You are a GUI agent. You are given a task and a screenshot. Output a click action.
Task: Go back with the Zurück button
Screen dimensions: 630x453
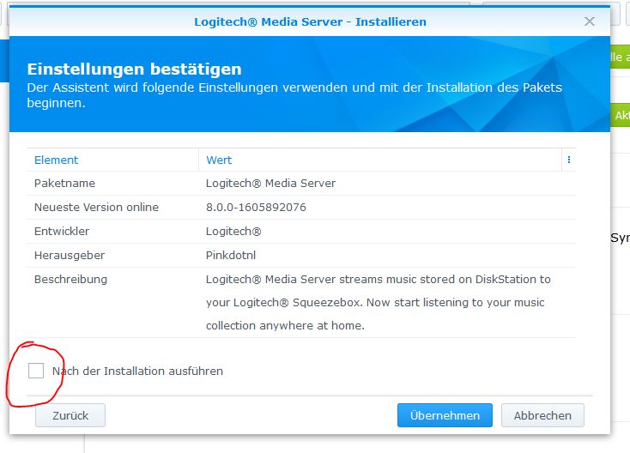tap(70, 415)
